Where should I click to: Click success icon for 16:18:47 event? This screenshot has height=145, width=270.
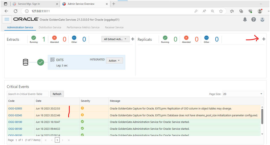tap(82, 122)
